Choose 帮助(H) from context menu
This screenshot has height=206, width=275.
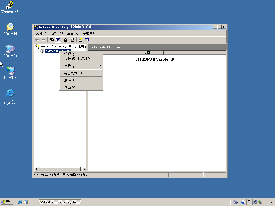[81, 88]
